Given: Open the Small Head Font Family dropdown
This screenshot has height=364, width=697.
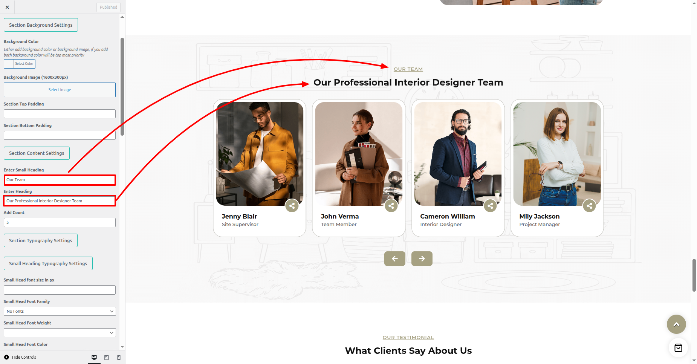Looking at the screenshot, I should tap(60, 311).
